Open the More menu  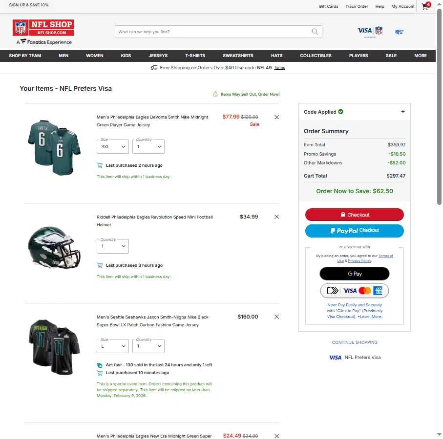(421, 56)
